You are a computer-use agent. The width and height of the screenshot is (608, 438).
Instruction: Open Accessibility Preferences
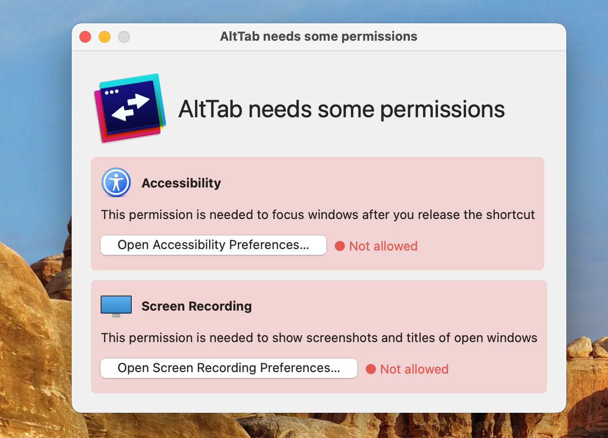[x=213, y=245]
